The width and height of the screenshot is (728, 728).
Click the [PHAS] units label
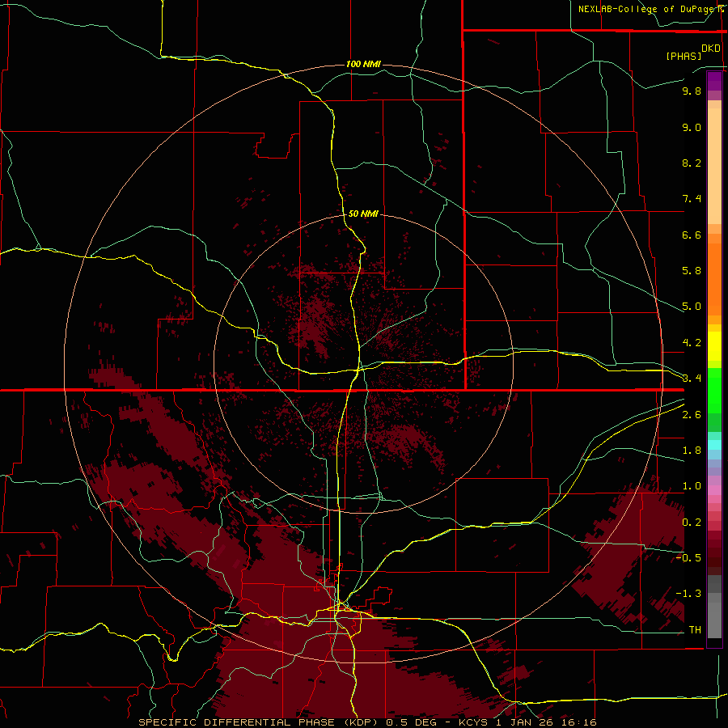coord(684,56)
